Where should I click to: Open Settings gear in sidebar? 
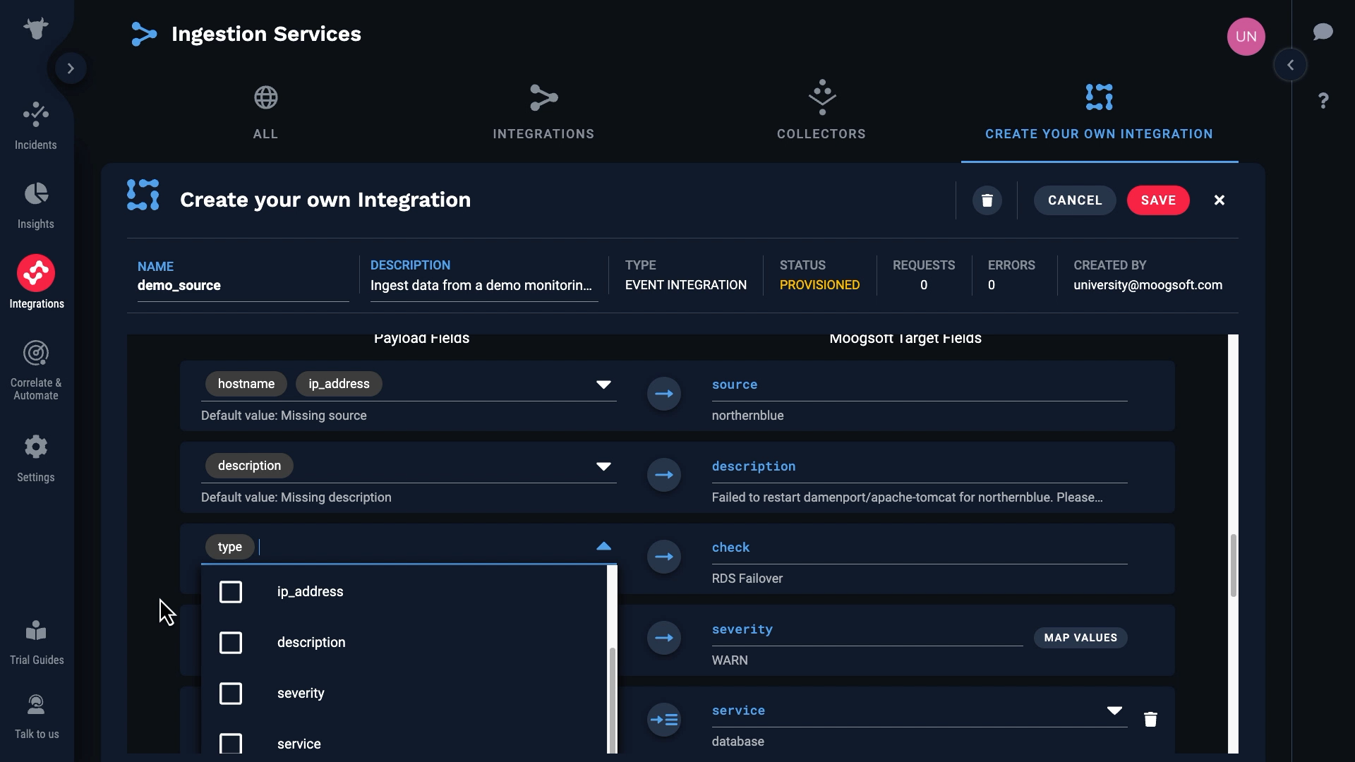pos(36,447)
